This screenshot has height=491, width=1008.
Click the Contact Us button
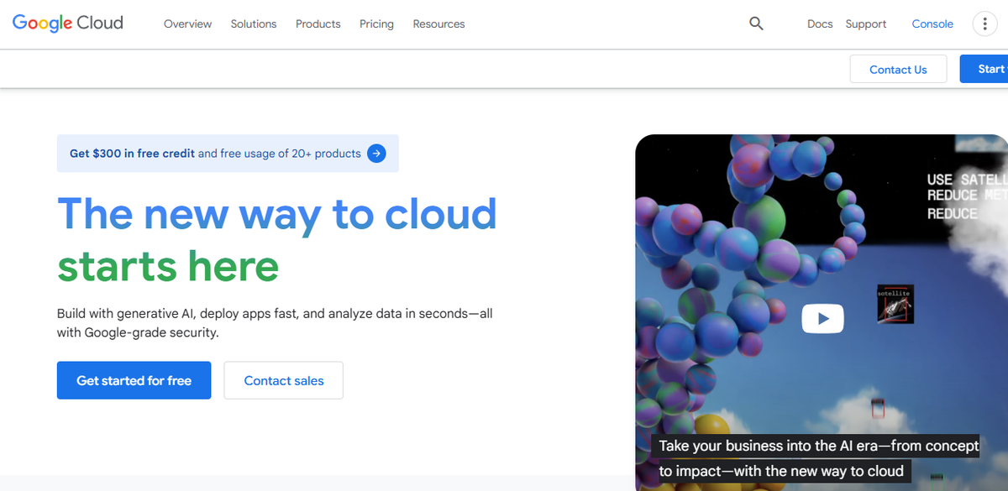[898, 69]
